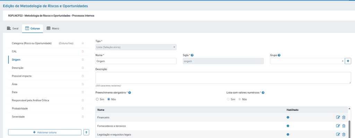The height and width of the screenshot is (138, 355).
Task: Open help icon next to Grupo
Action: click(279, 55)
